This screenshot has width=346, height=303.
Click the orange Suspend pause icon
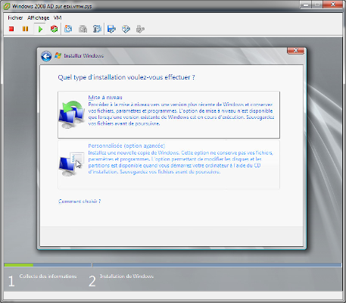[x=25, y=29]
